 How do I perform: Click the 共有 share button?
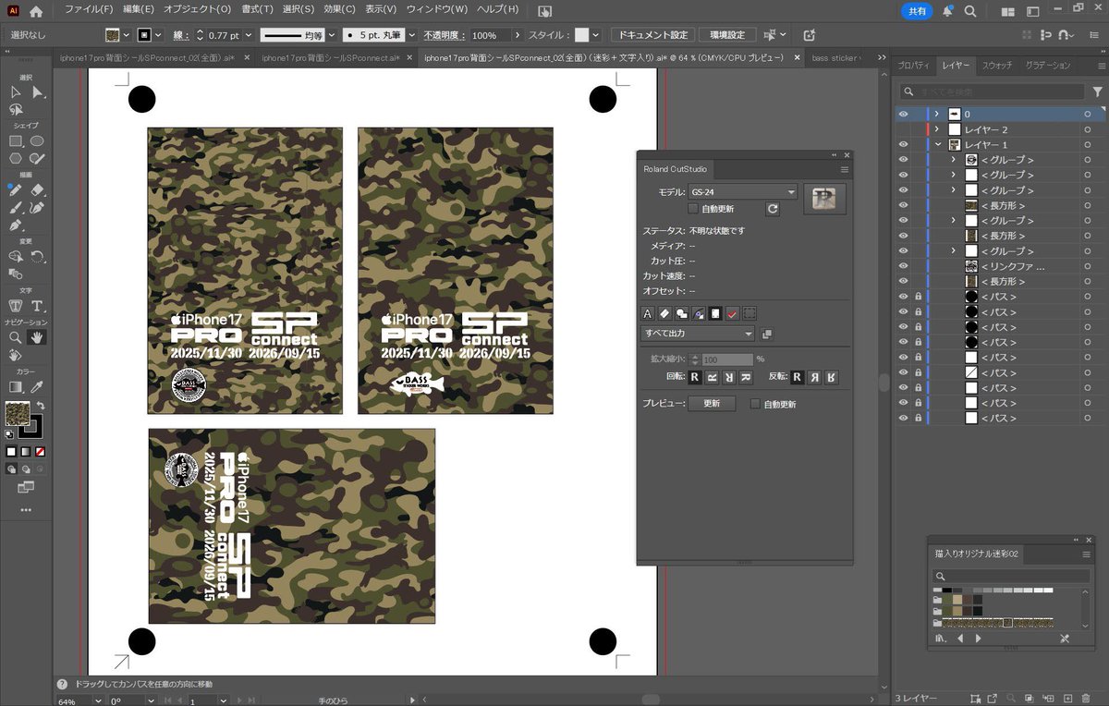(x=917, y=12)
